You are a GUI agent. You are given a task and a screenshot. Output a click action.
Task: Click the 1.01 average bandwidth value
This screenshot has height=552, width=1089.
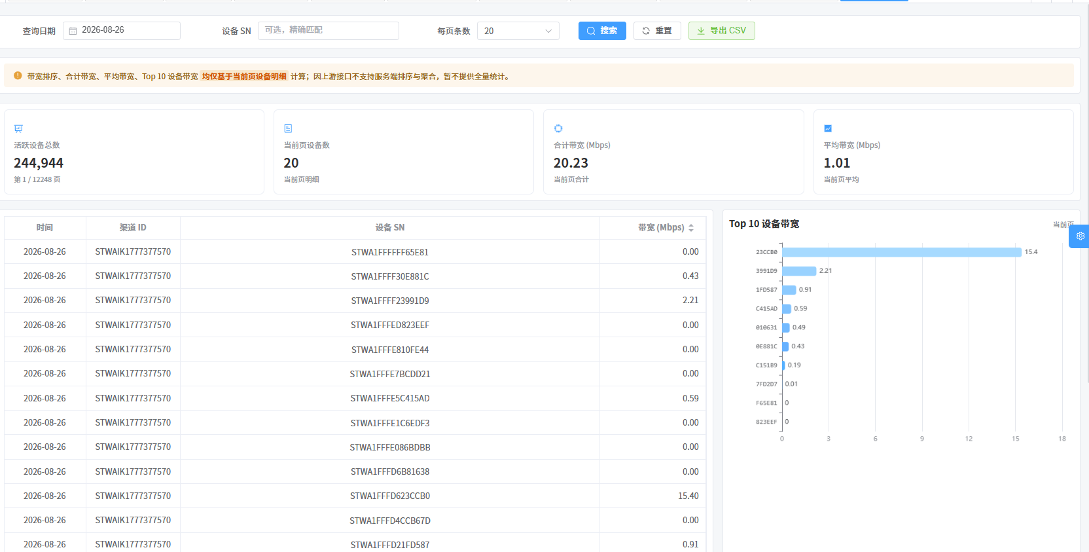click(x=837, y=163)
